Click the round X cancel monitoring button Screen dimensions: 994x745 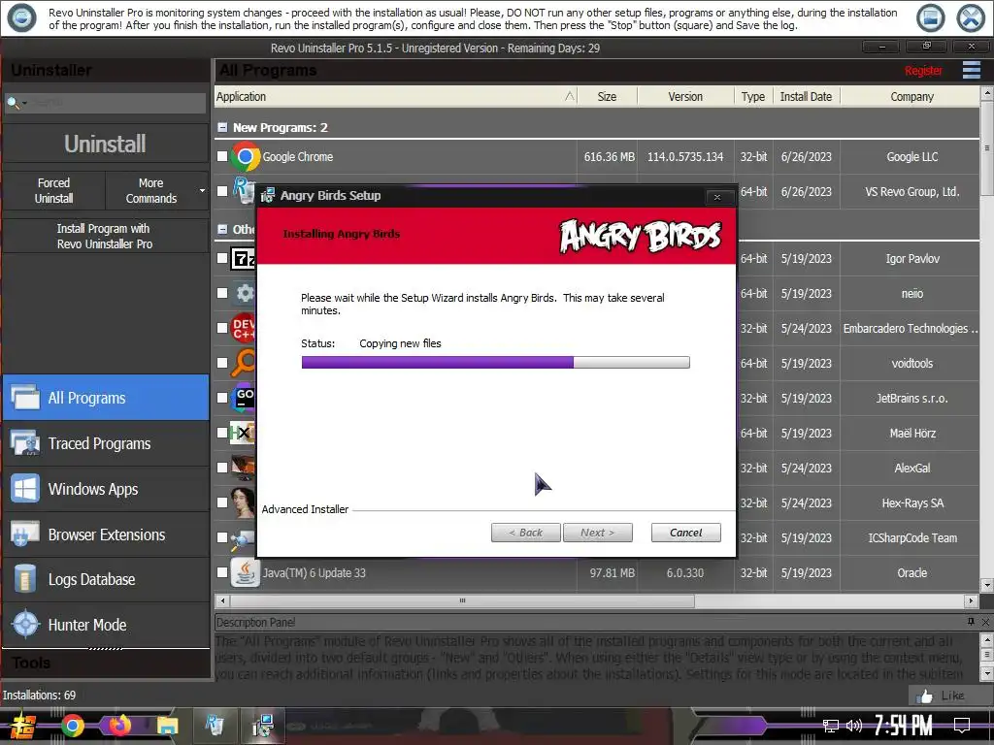point(971,18)
